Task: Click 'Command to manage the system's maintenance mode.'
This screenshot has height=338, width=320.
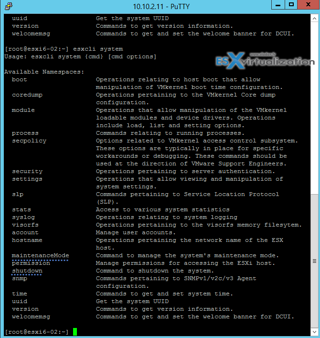Action: (x=187, y=255)
